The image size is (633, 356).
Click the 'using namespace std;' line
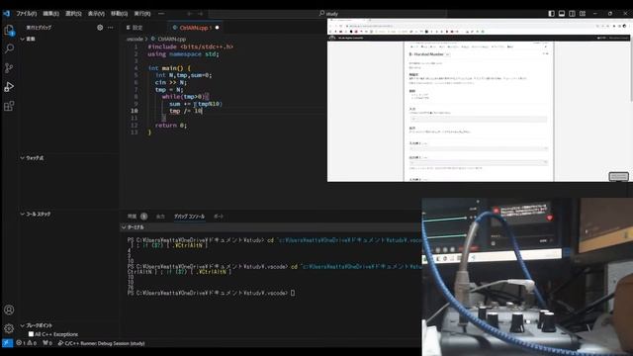click(x=183, y=53)
